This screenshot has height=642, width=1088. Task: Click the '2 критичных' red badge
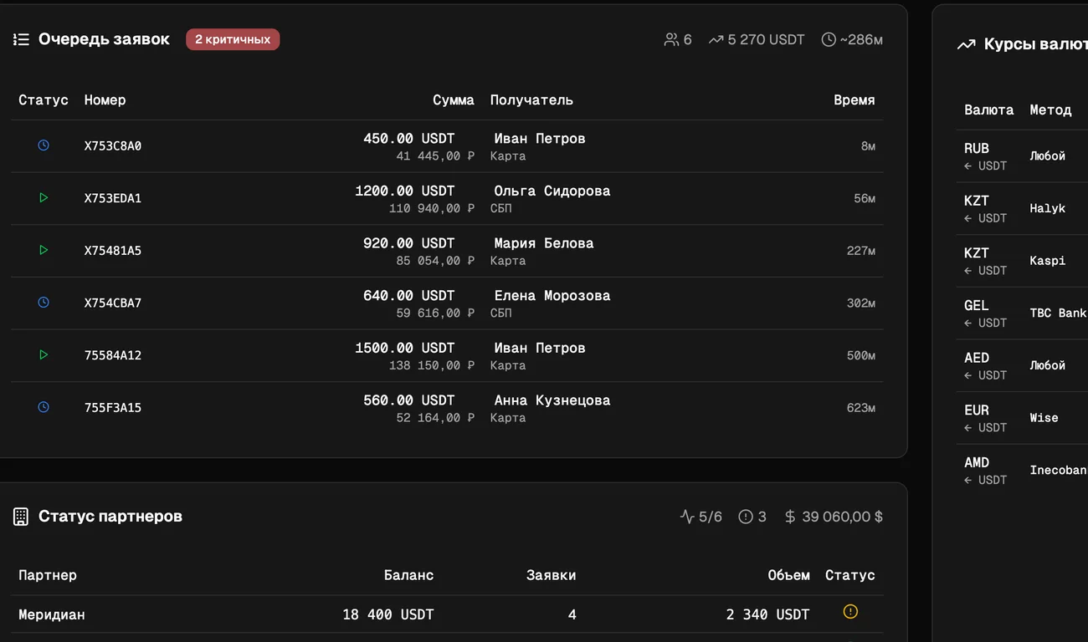pyautogui.click(x=233, y=39)
